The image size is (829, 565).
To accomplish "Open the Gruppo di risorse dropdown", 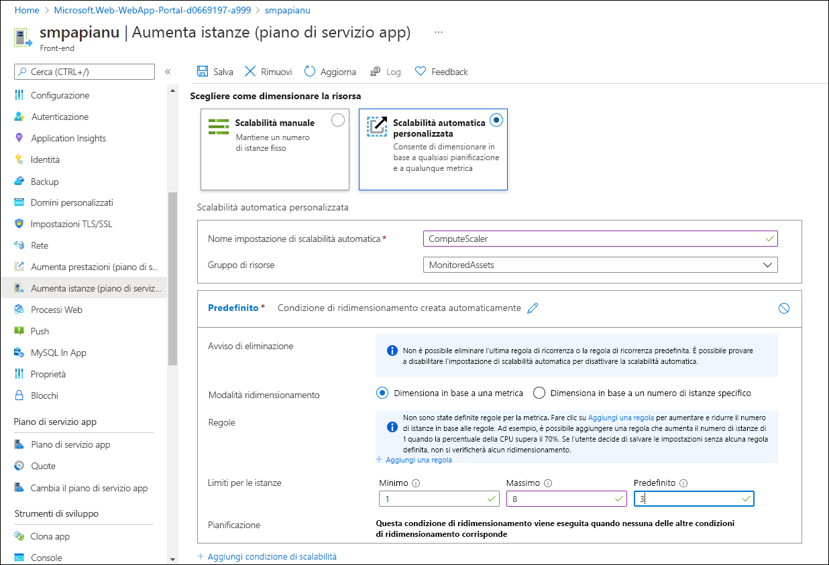I will click(600, 265).
